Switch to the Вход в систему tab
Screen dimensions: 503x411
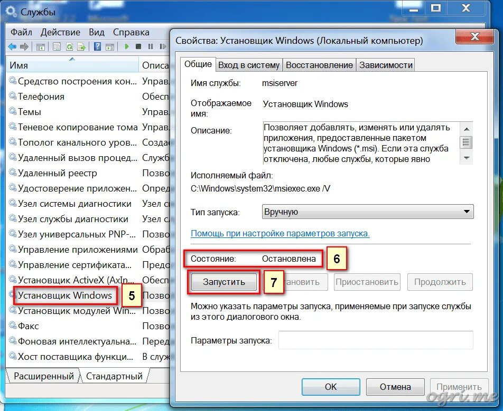[249, 65]
